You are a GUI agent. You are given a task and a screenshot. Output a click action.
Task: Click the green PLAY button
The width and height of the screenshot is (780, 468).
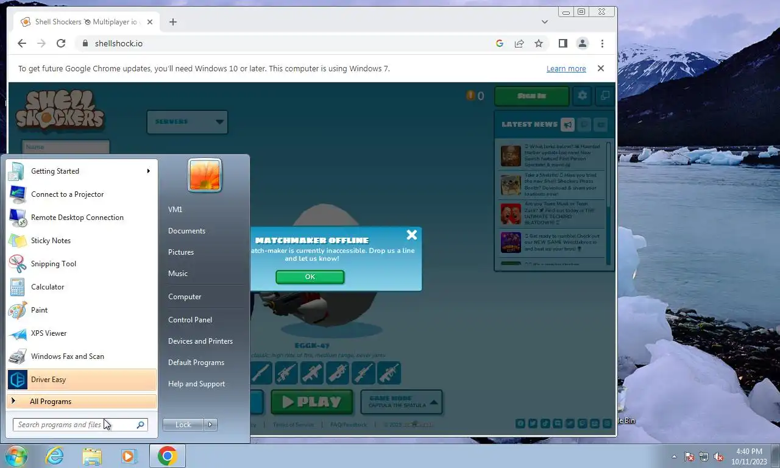click(312, 402)
